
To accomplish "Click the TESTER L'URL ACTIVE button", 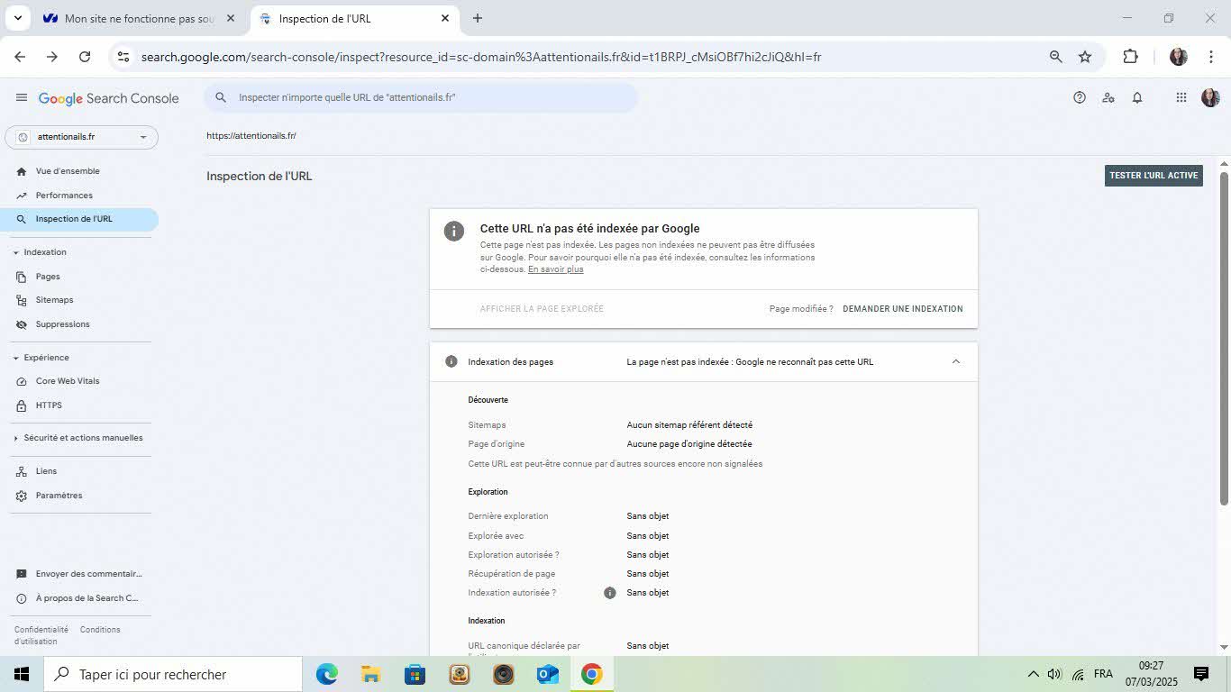I will pos(1153,176).
